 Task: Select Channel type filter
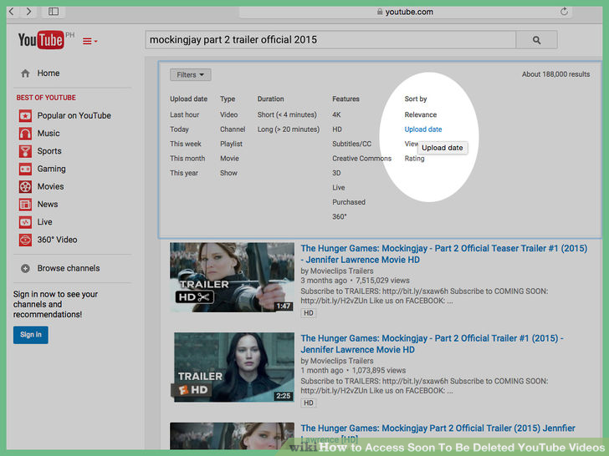[233, 129]
